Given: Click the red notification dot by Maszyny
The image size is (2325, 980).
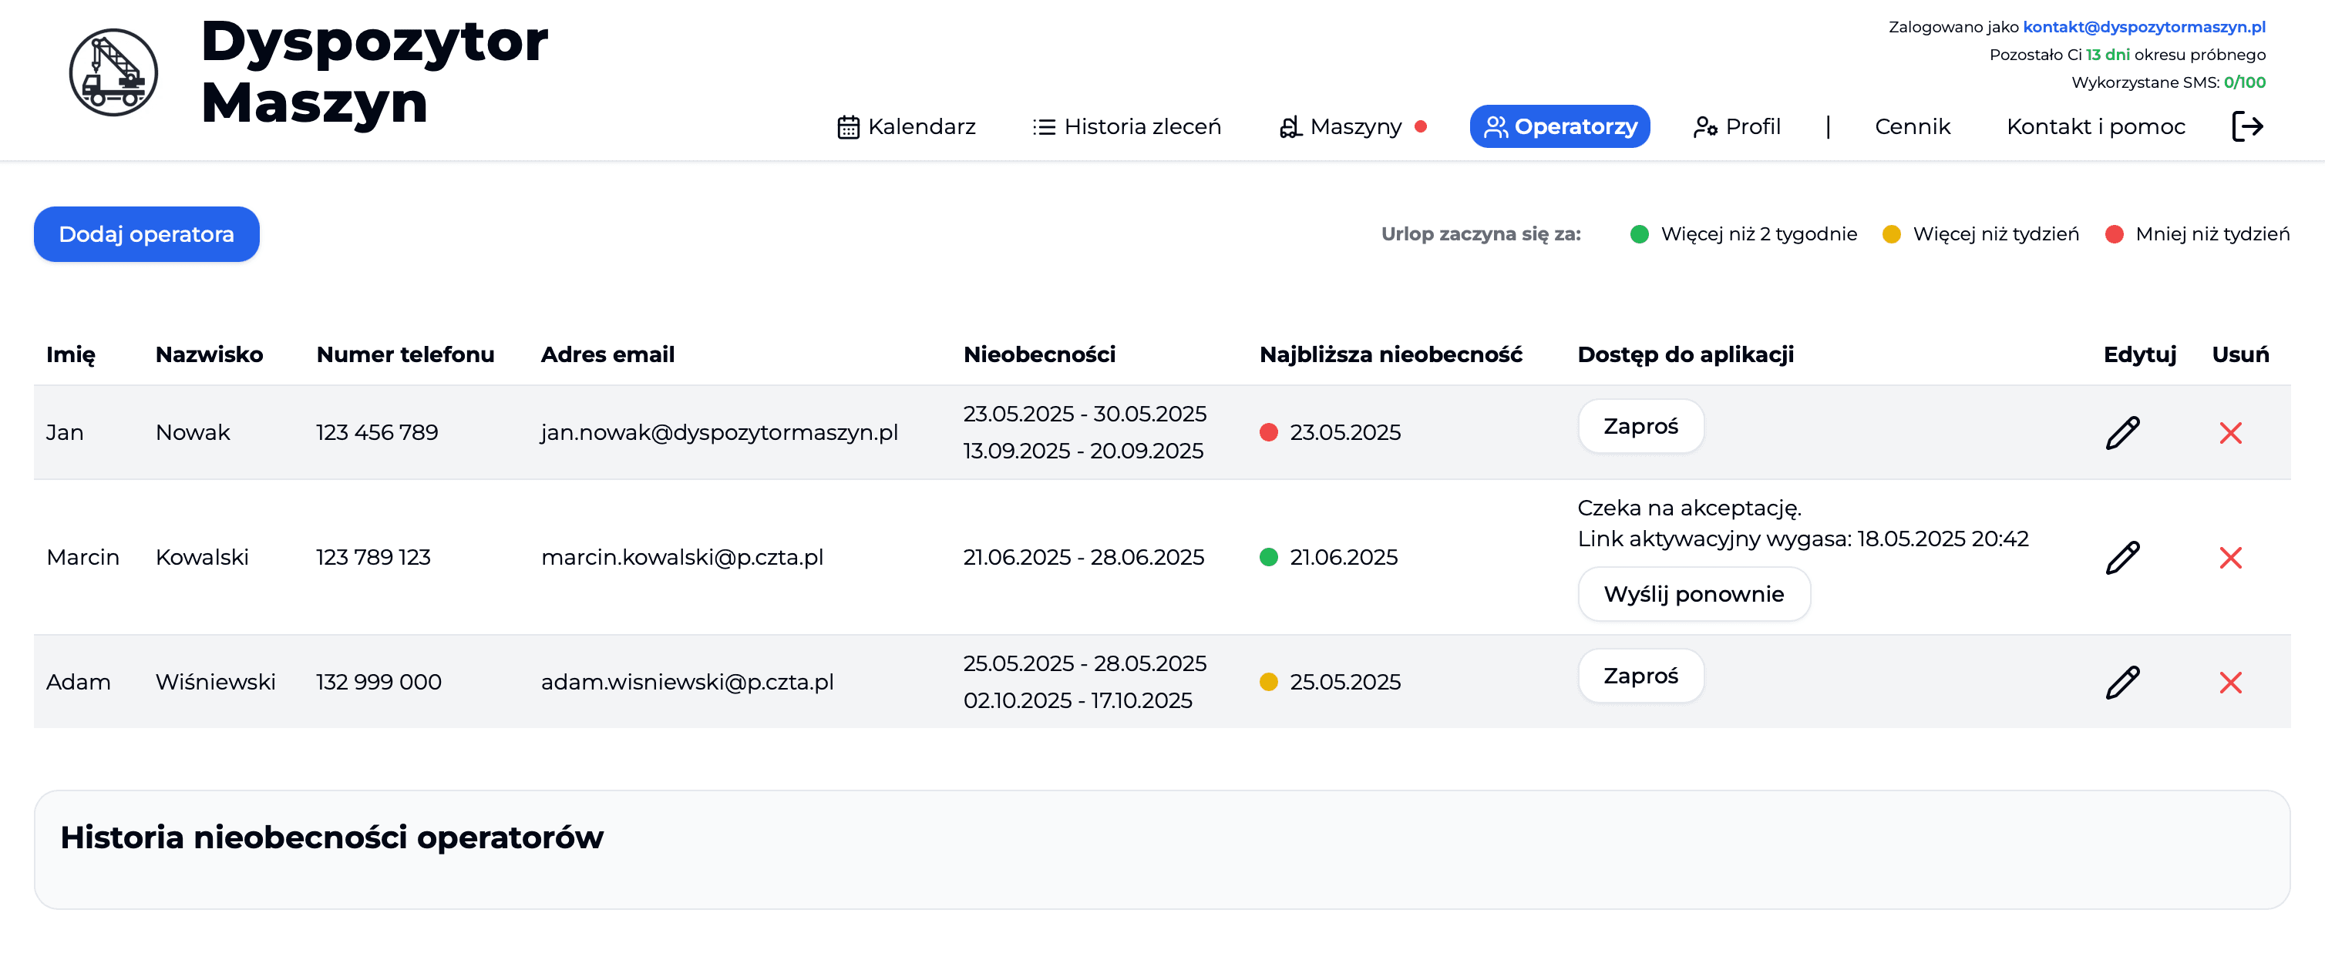Looking at the screenshot, I should pyautogui.click(x=1421, y=127).
